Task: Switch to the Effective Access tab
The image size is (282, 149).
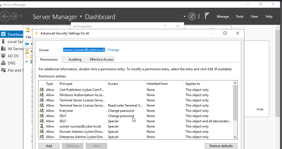Action: (102, 59)
